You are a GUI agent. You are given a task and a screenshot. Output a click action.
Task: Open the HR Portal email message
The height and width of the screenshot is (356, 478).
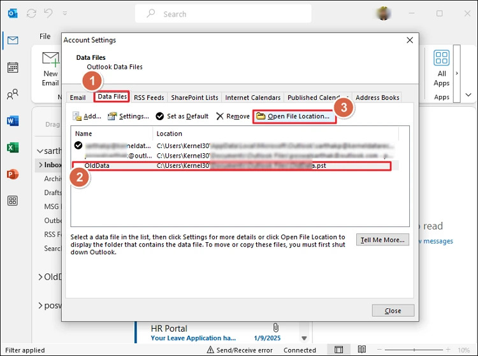[x=217, y=332]
